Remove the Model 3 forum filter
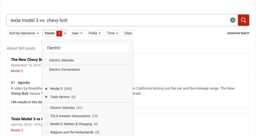Image resolution: width=256 pixels, height=136 pixels. tap(46, 89)
